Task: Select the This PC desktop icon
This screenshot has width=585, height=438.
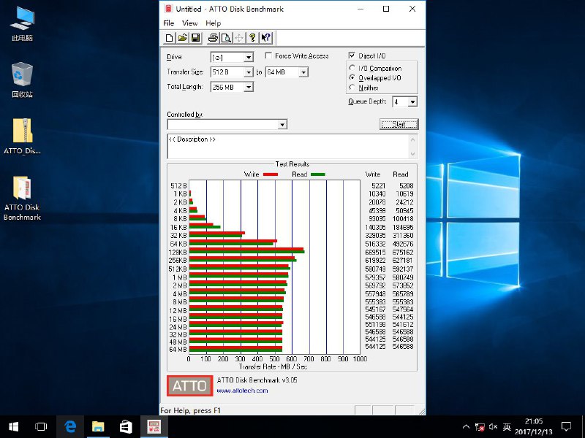Action: coord(23,24)
